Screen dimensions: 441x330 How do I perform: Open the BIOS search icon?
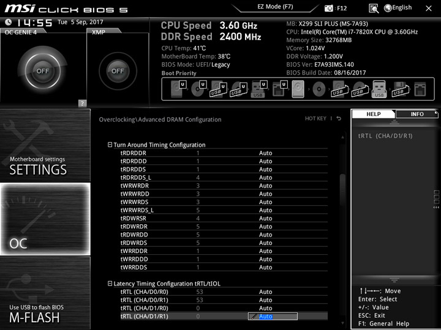point(374,9)
